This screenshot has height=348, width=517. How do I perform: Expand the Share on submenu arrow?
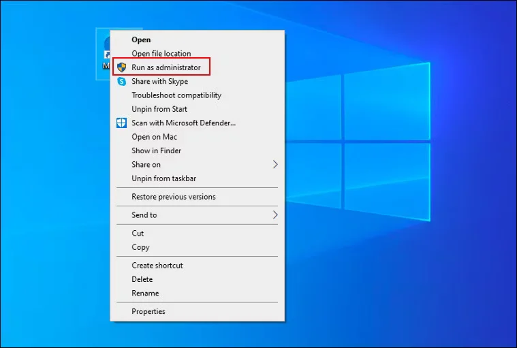coord(275,165)
